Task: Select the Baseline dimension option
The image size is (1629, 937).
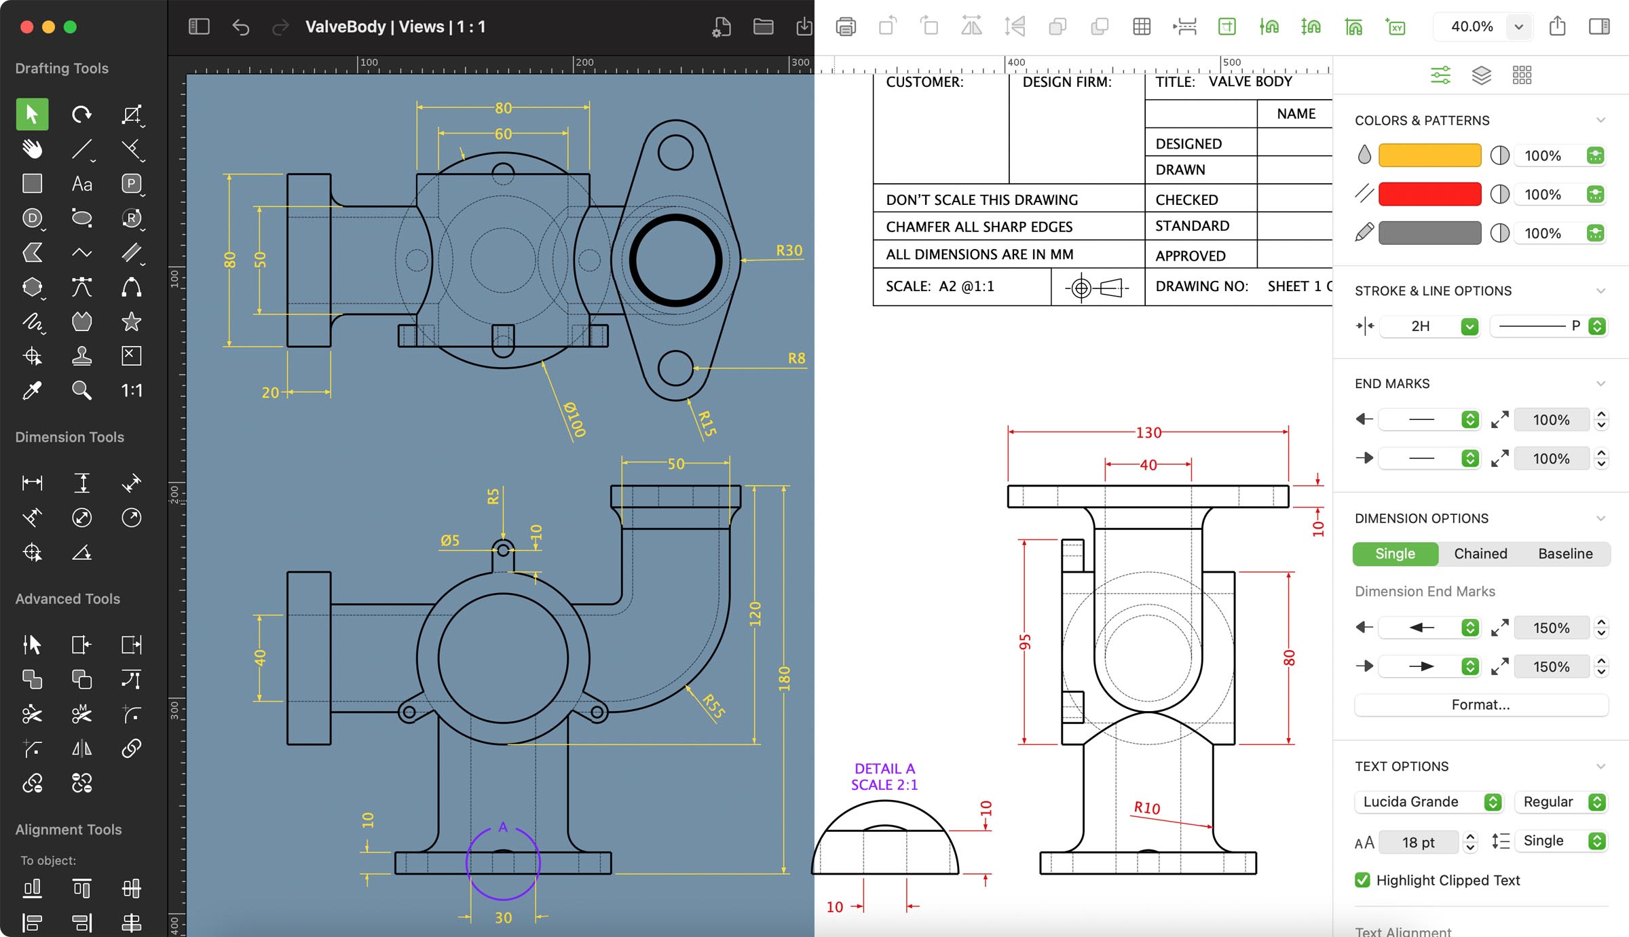Action: pos(1565,554)
